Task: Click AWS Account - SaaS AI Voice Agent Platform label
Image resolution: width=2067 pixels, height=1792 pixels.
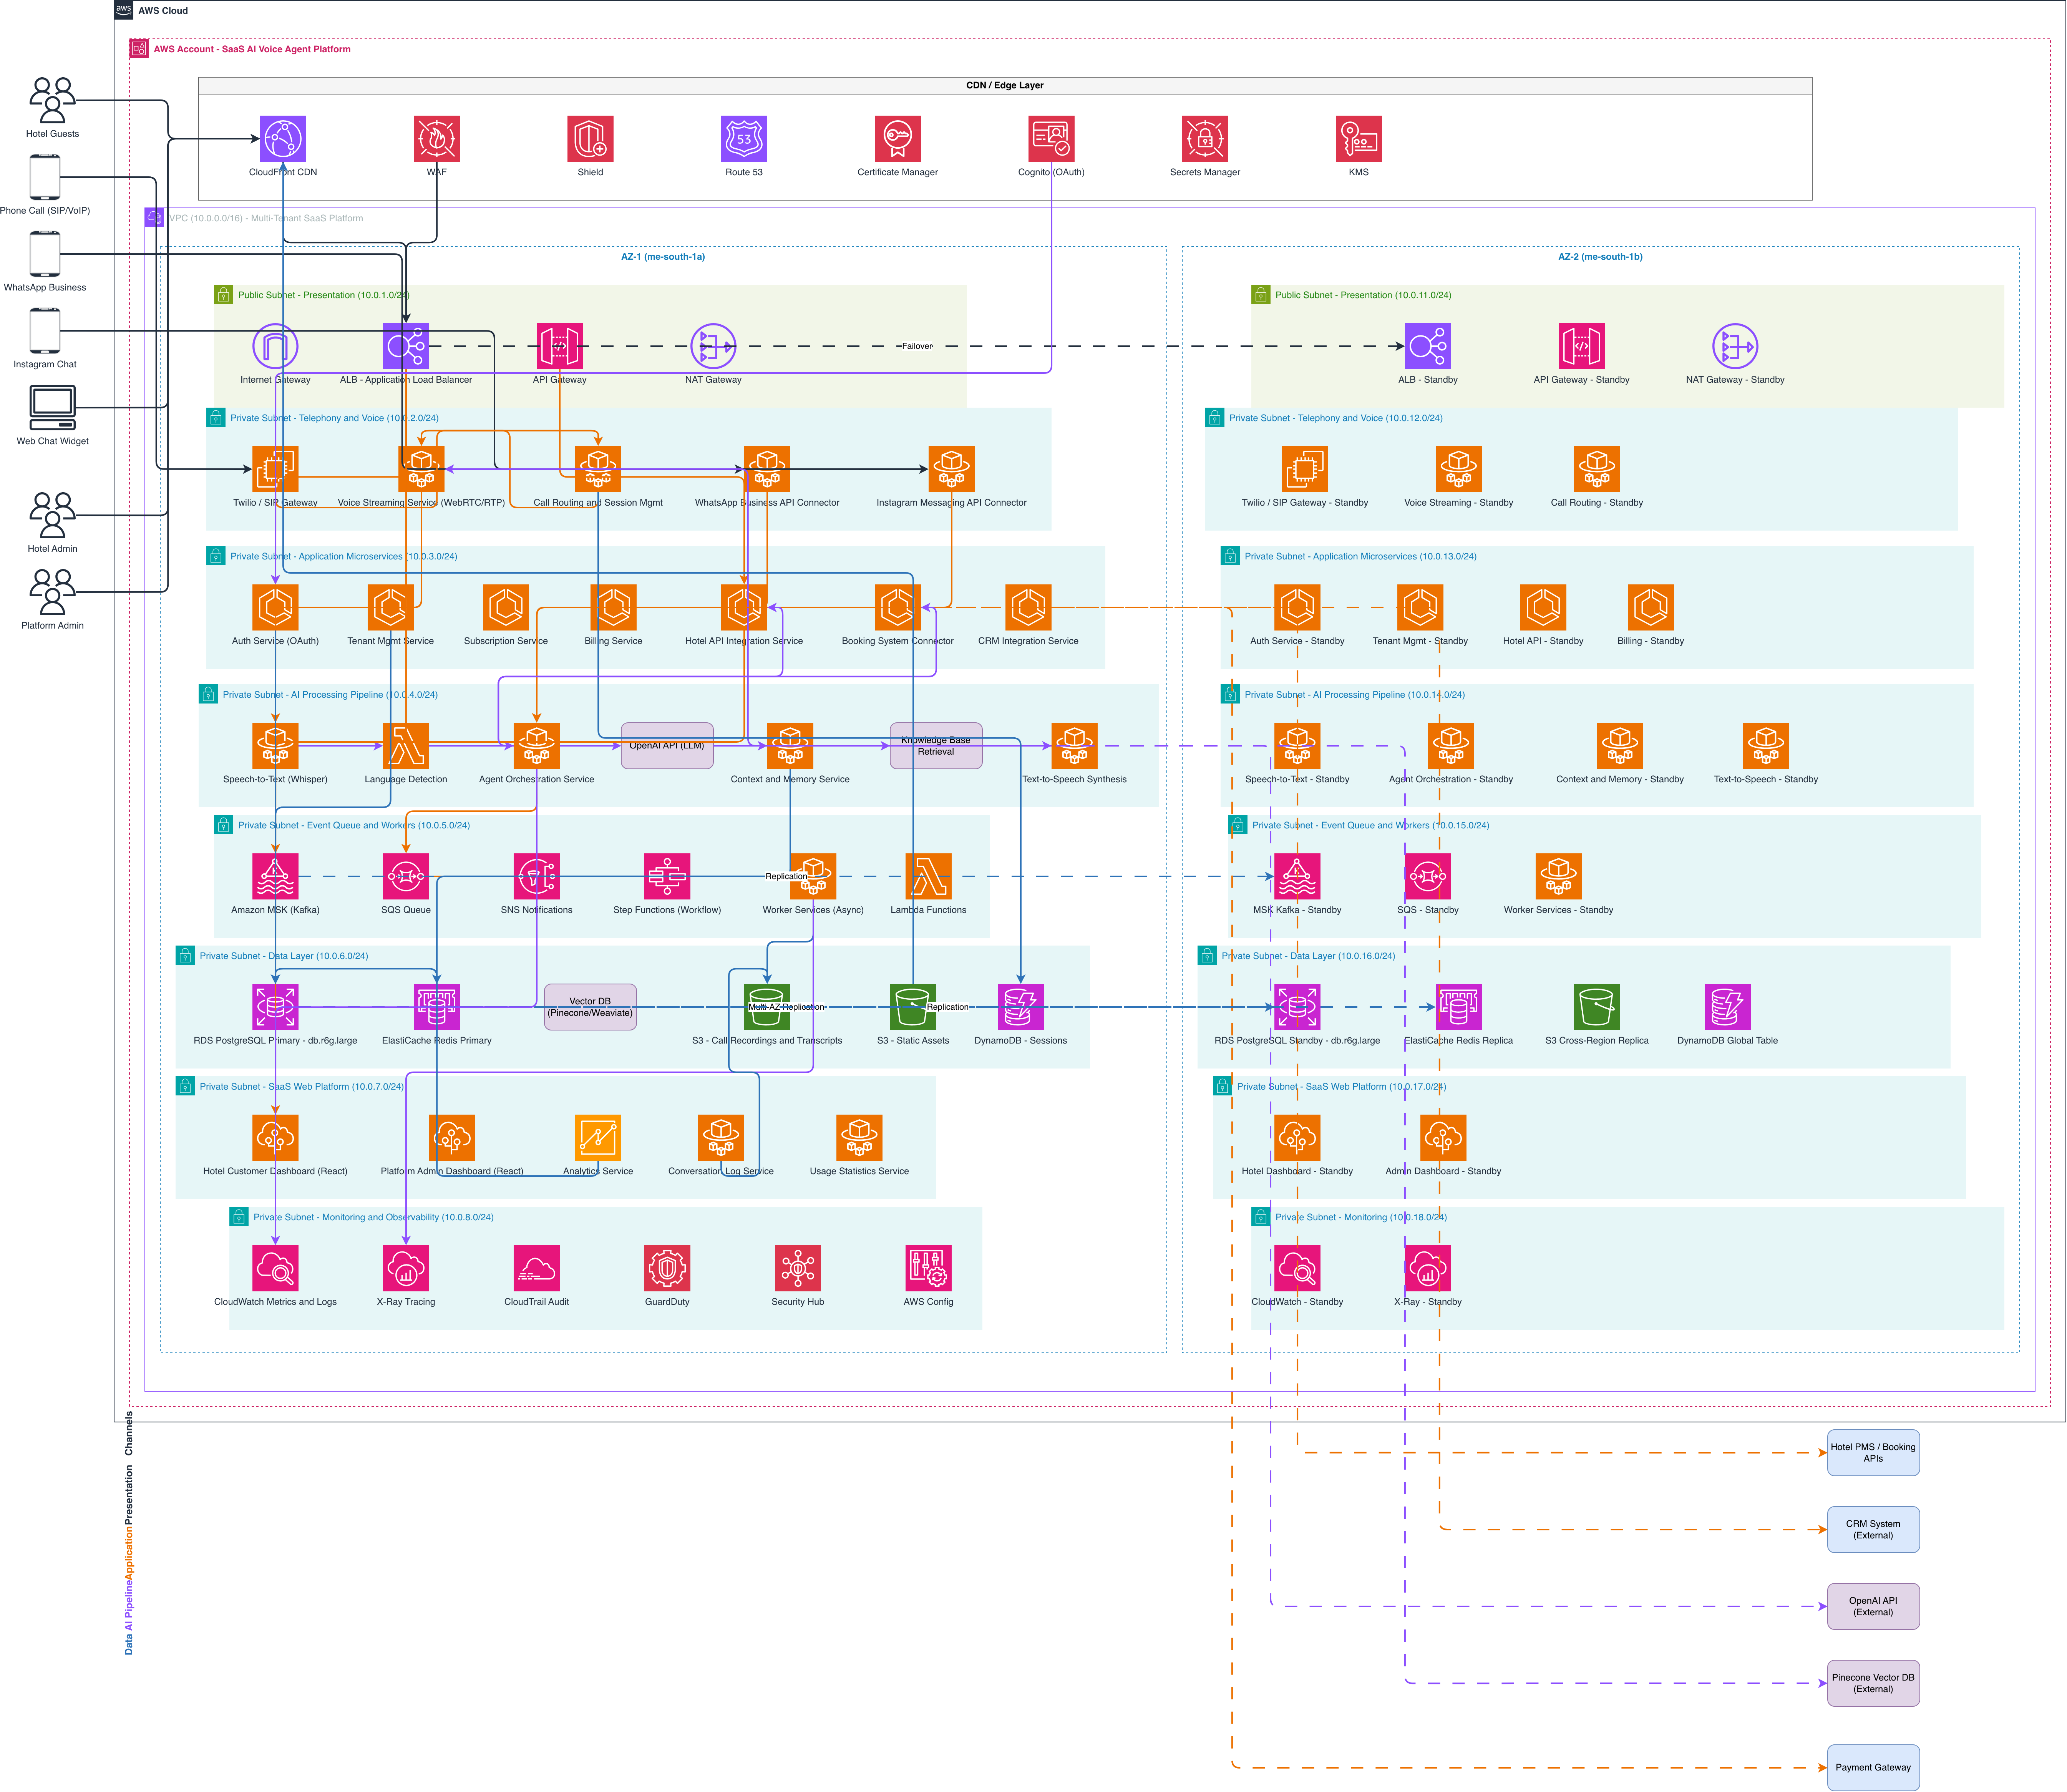Action: pos(252,49)
